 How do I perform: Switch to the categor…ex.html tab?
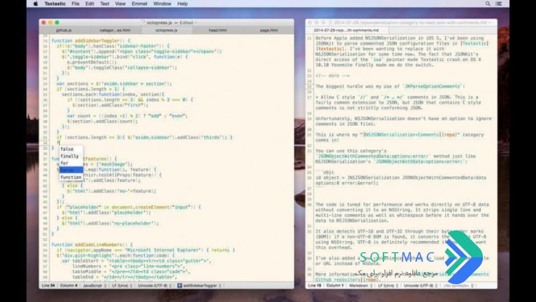click(x=115, y=30)
